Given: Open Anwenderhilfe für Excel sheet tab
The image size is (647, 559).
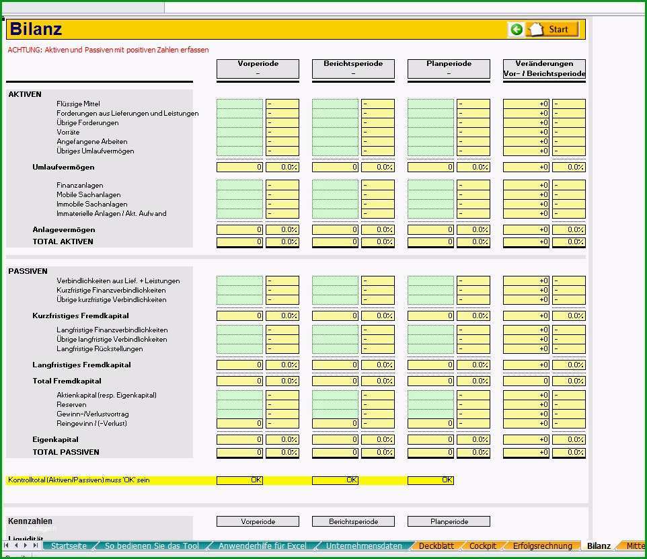Looking at the screenshot, I should (x=262, y=546).
